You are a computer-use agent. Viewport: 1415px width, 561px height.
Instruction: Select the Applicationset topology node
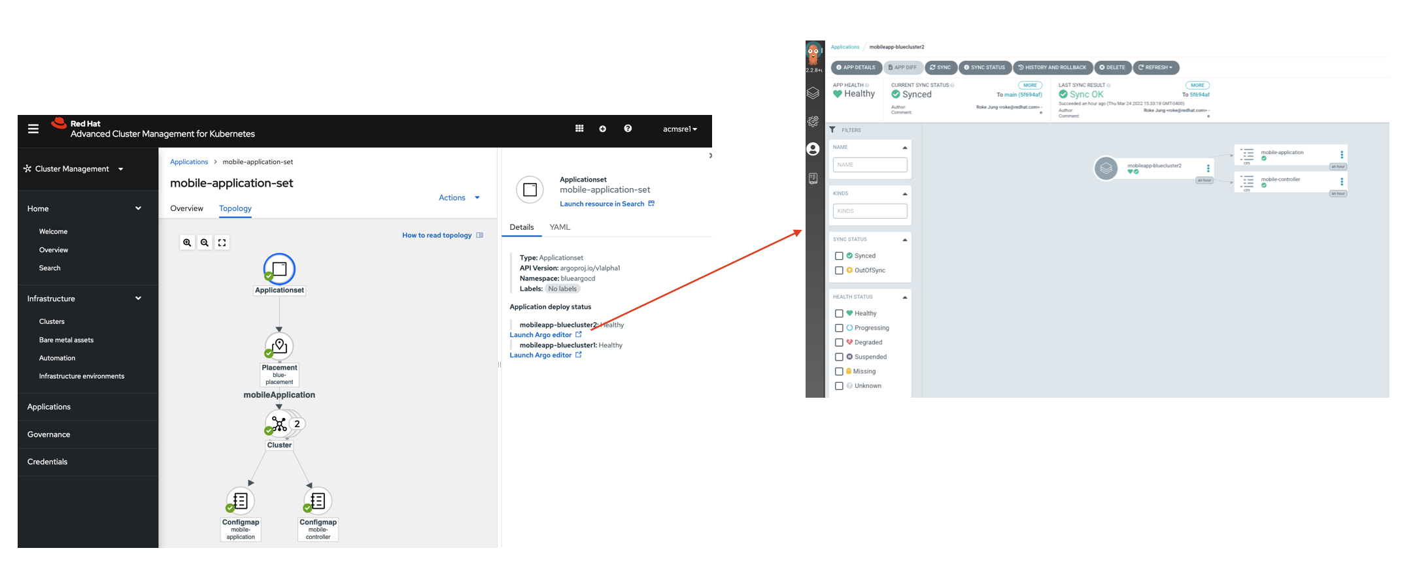[x=279, y=268]
